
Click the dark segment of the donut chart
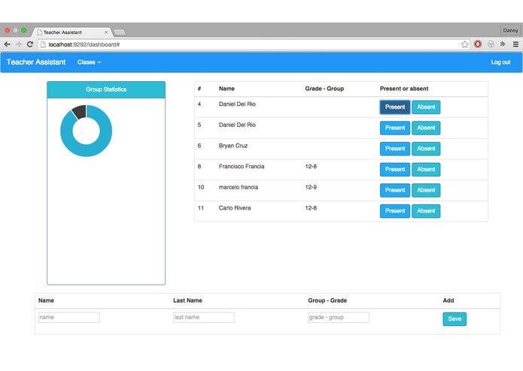tap(80, 112)
